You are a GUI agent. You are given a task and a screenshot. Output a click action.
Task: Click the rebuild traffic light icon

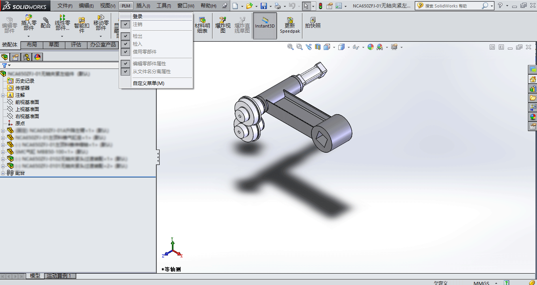(320, 6)
